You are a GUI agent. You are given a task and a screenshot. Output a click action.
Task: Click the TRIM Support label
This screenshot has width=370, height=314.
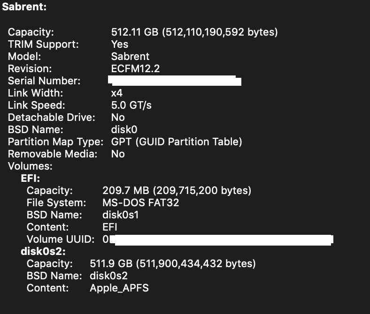(x=43, y=45)
